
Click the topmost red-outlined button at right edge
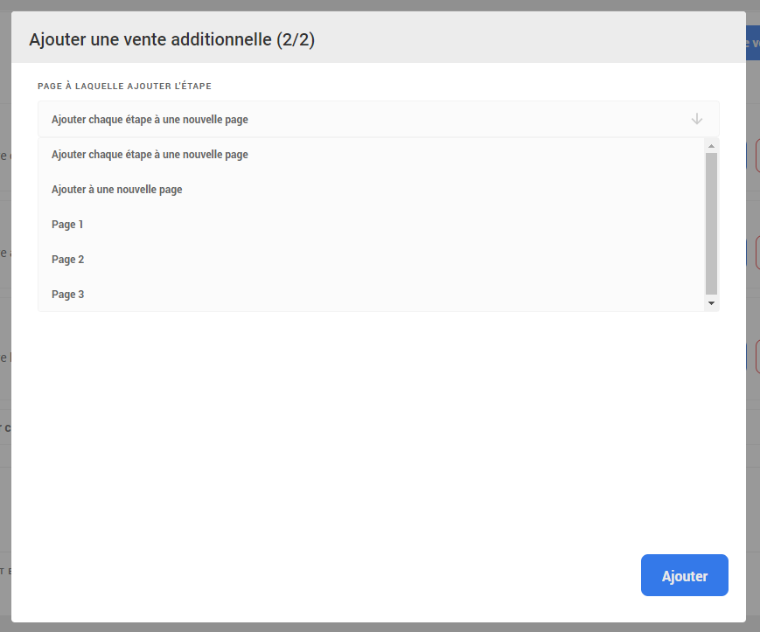coord(756,156)
